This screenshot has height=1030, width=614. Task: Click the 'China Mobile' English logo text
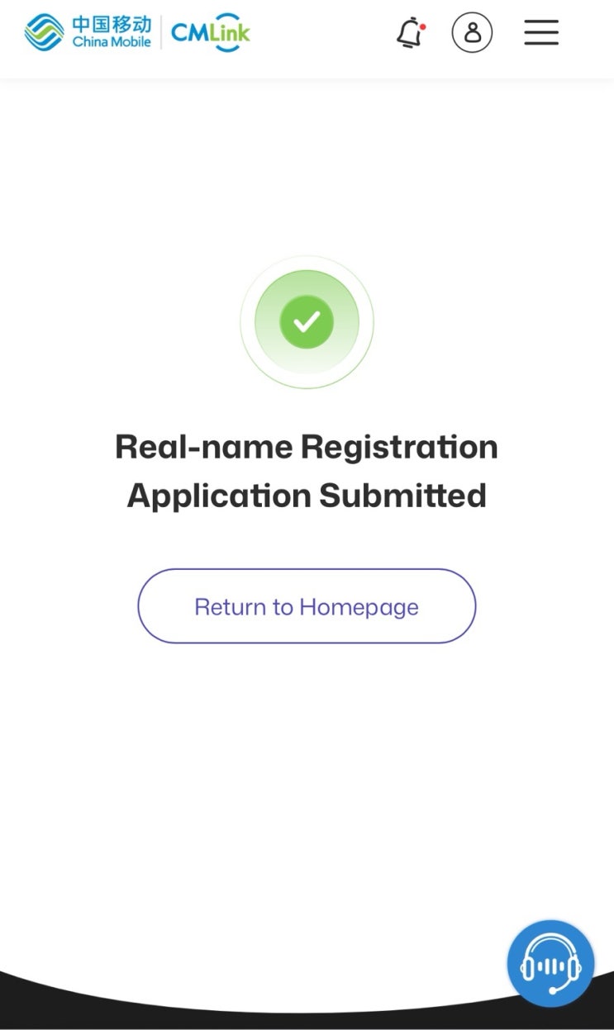(112, 42)
